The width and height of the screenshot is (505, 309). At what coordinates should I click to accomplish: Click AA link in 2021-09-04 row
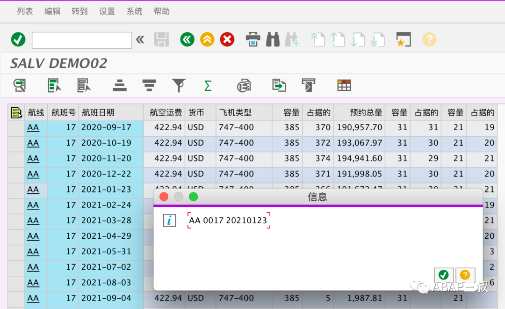click(33, 298)
